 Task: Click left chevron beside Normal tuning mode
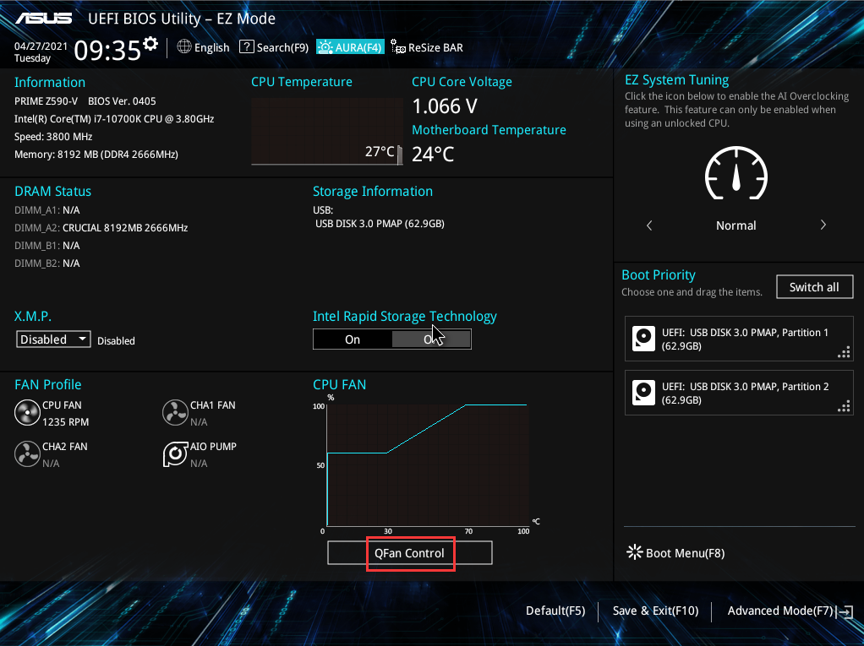pos(649,225)
